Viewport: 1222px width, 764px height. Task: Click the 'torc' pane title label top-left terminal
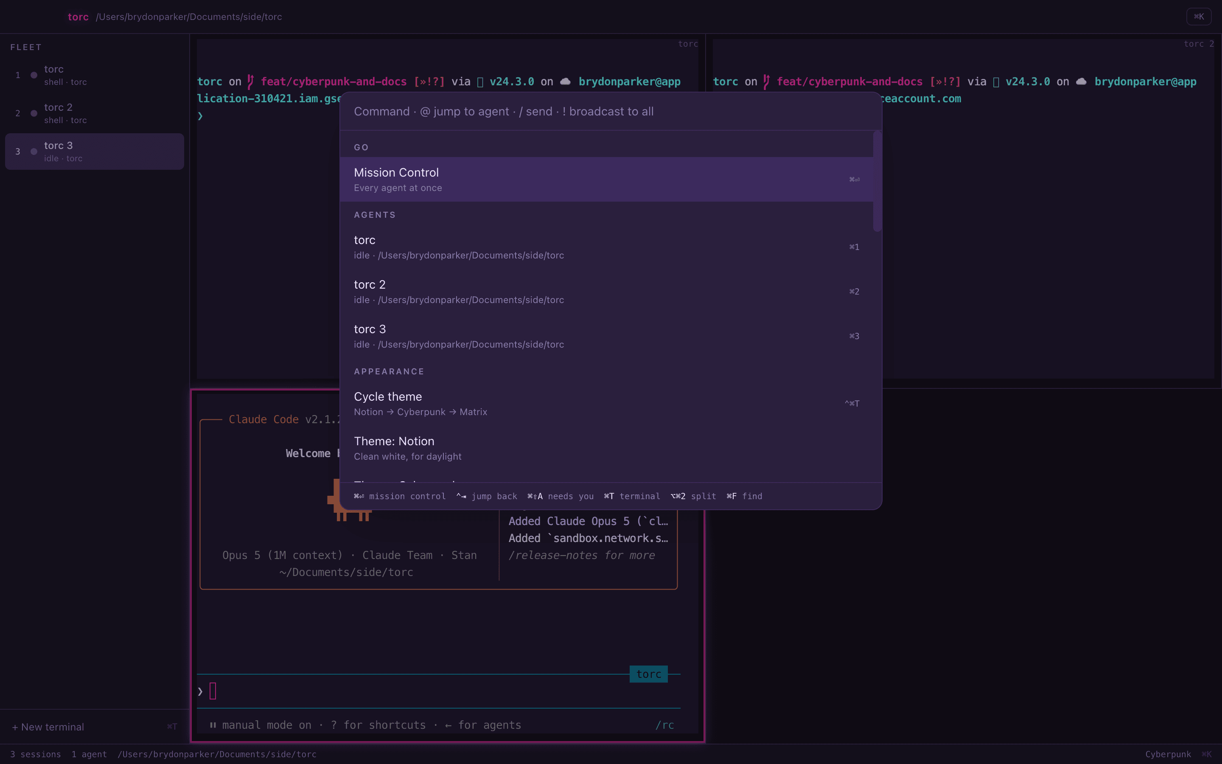688,44
